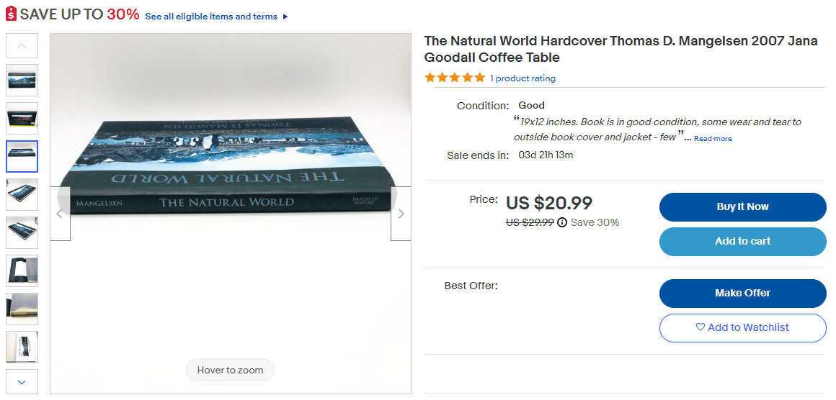Click the arrow after eligible items and terms
836x400 pixels.
(x=285, y=17)
